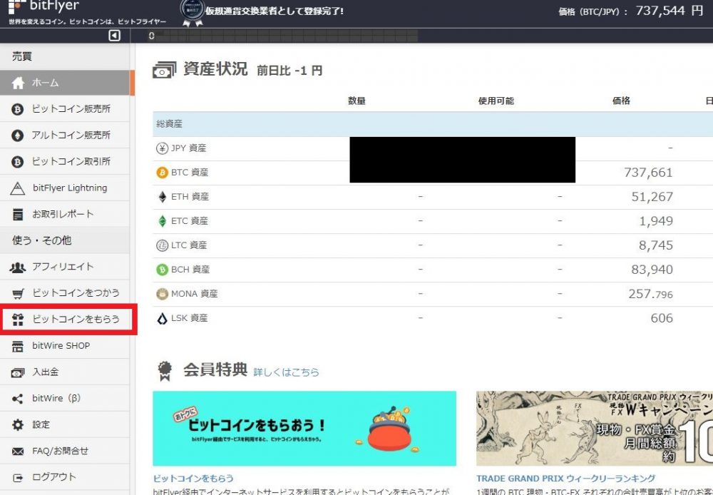The height and width of the screenshot is (495, 713).
Task: Click the Ethereum icon beside アルトコイン販売所
Action: pyautogui.click(x=17, y=136)
